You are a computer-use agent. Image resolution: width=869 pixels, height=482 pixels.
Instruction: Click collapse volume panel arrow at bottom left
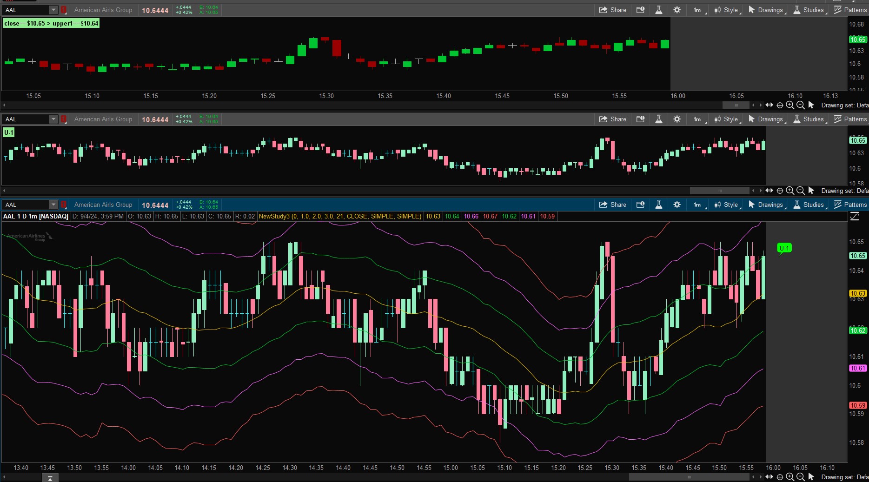[x=50, y=478]
